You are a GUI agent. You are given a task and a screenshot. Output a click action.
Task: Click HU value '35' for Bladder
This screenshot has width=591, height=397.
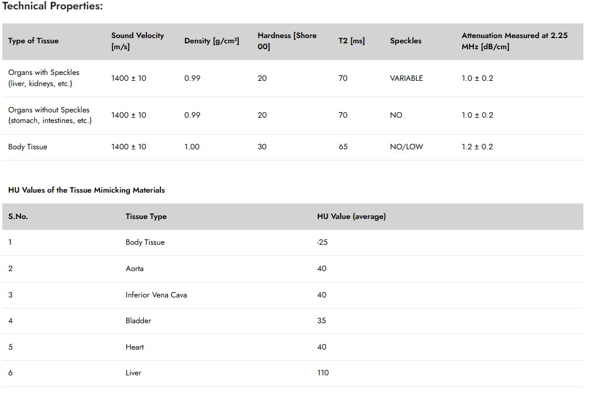pos(321,320)
